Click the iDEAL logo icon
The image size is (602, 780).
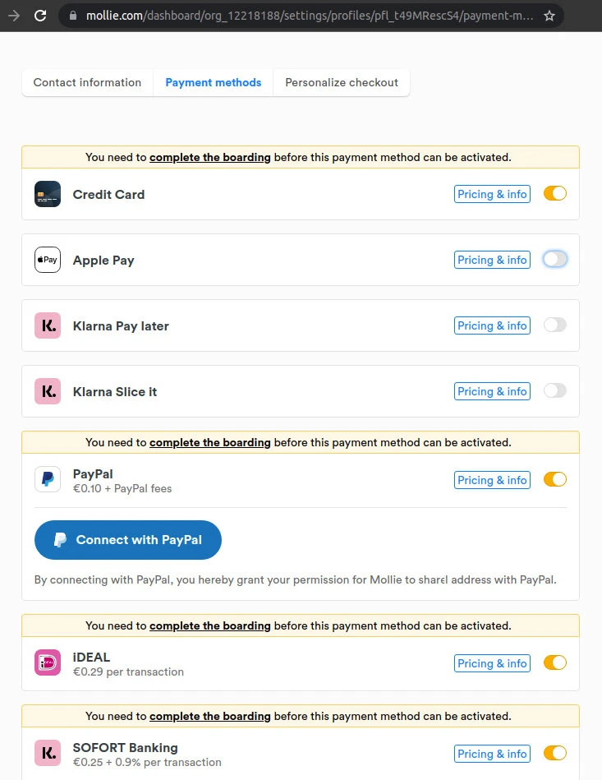click(48, 662)
